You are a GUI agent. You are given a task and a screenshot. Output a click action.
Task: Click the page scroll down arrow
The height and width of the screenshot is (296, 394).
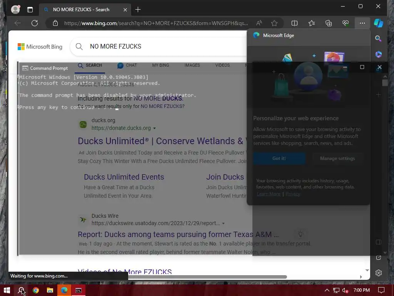click(x=367, y=270)
